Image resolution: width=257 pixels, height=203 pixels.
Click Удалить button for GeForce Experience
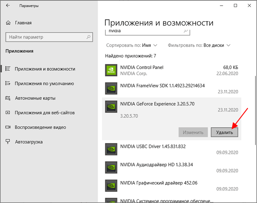pos(224,132)
